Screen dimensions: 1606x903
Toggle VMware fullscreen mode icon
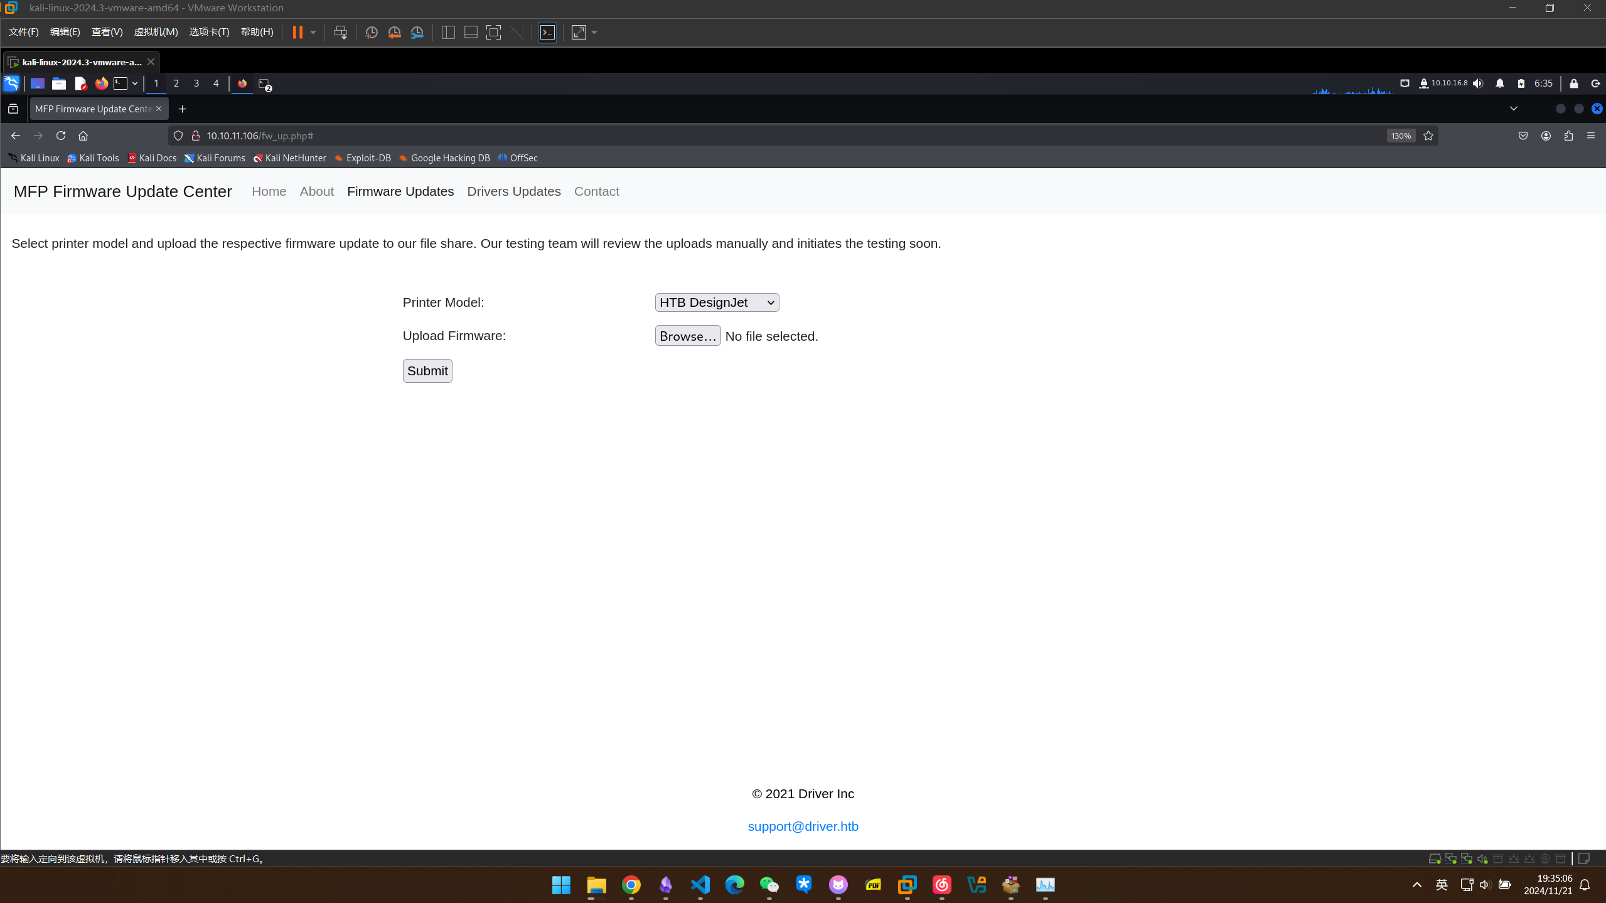493,33
